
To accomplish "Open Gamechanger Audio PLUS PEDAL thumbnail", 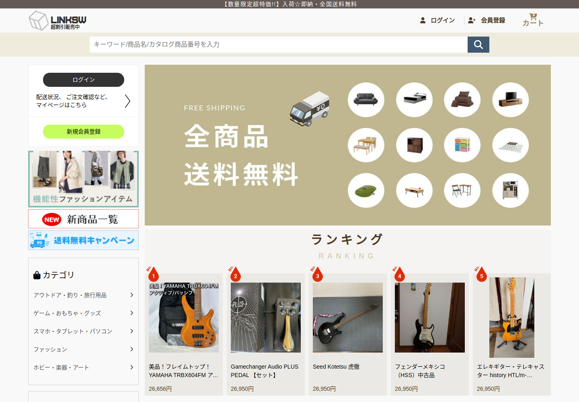I will 266,318.
